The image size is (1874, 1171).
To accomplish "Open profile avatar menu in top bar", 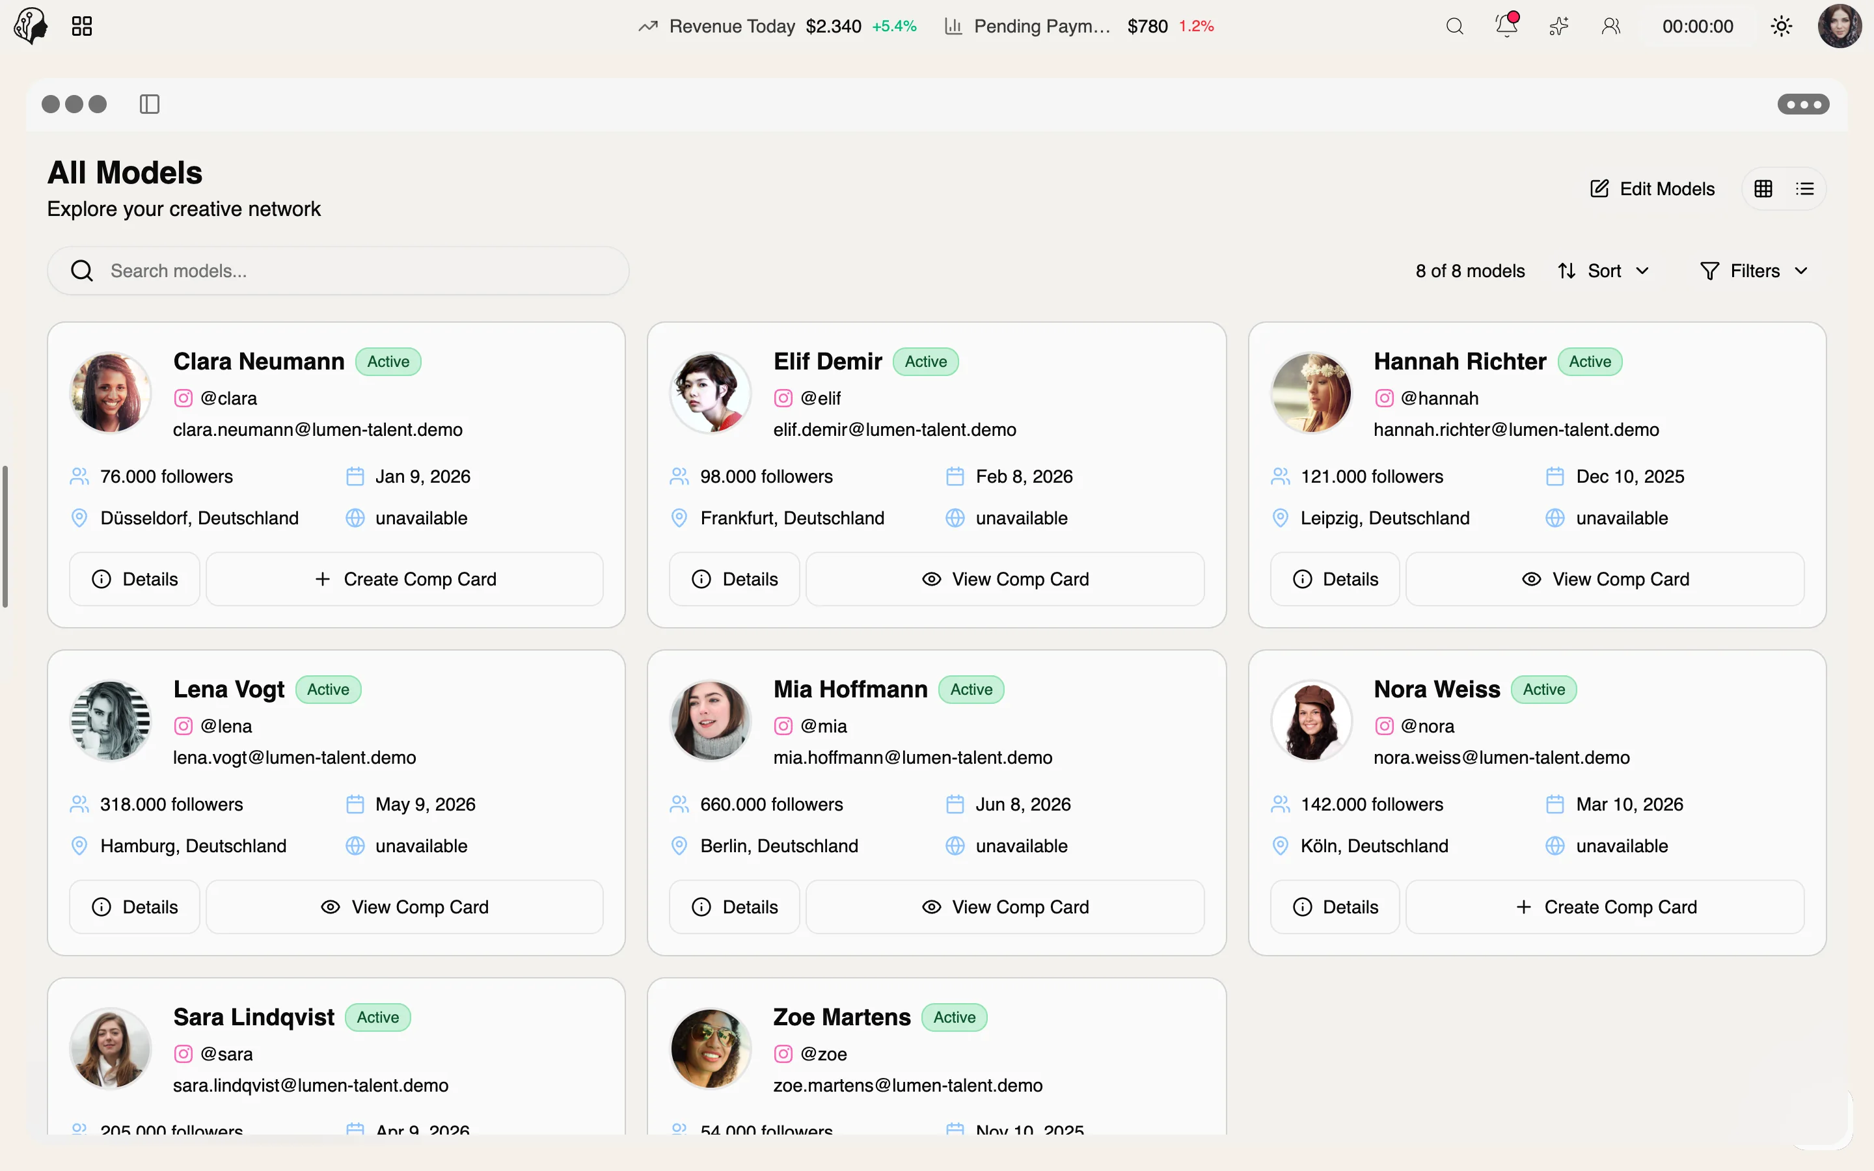I will click(x=1839, y=26).
